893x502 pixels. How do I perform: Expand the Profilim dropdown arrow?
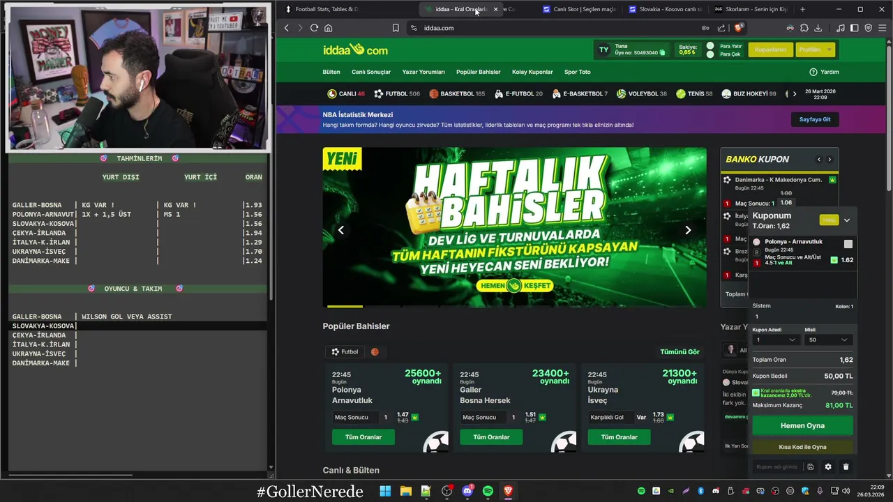tap(829, 50)
